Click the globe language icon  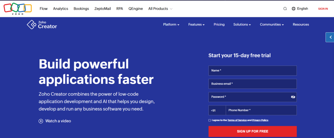tap(294, 9)
